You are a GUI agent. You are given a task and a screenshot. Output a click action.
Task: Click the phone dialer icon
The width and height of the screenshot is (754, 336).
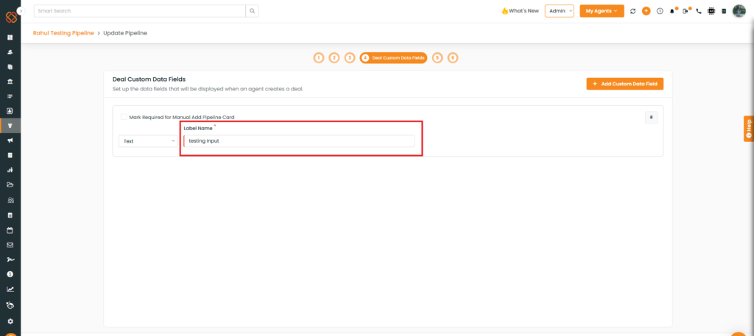[x=699, y=11]
